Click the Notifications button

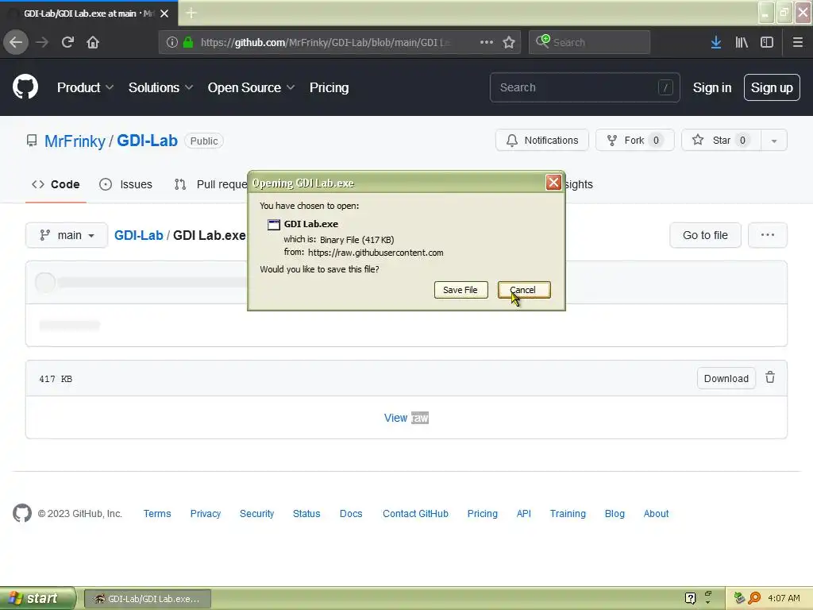[541, 140]
